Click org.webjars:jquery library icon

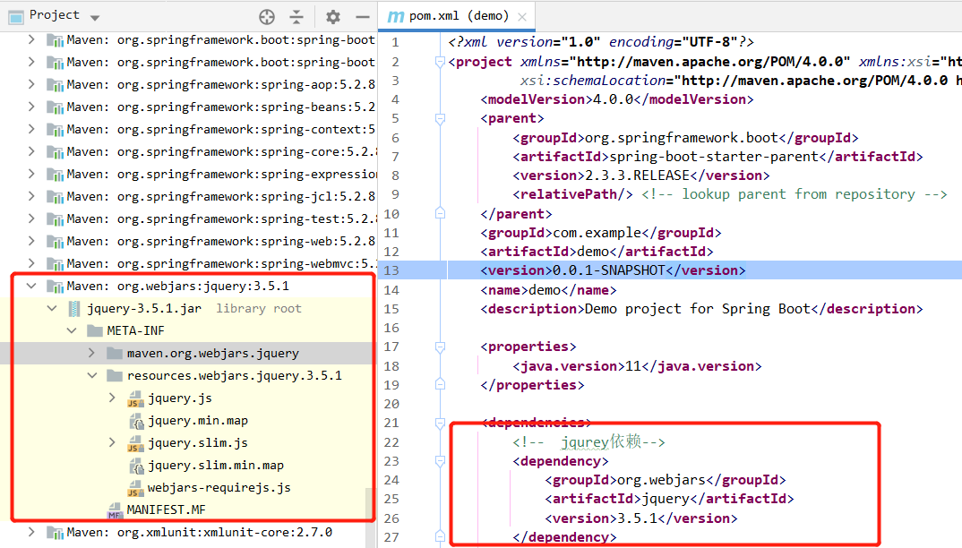click(56, 287)
